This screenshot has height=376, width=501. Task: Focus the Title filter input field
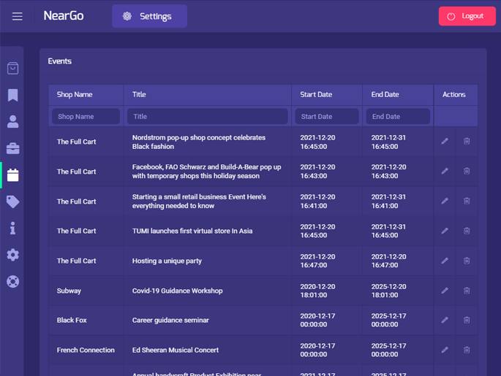click(207, 117)
